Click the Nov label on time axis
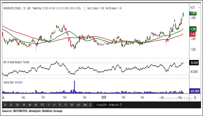The width and height of the screenshot is (203, 116). point(65,97)
